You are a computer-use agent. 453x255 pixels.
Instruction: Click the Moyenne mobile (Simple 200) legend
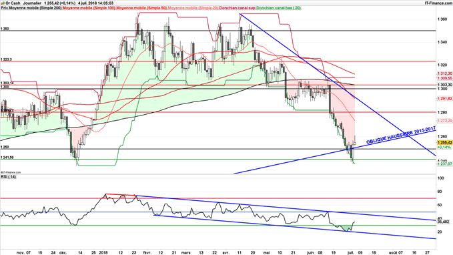(x=31, y=8)
